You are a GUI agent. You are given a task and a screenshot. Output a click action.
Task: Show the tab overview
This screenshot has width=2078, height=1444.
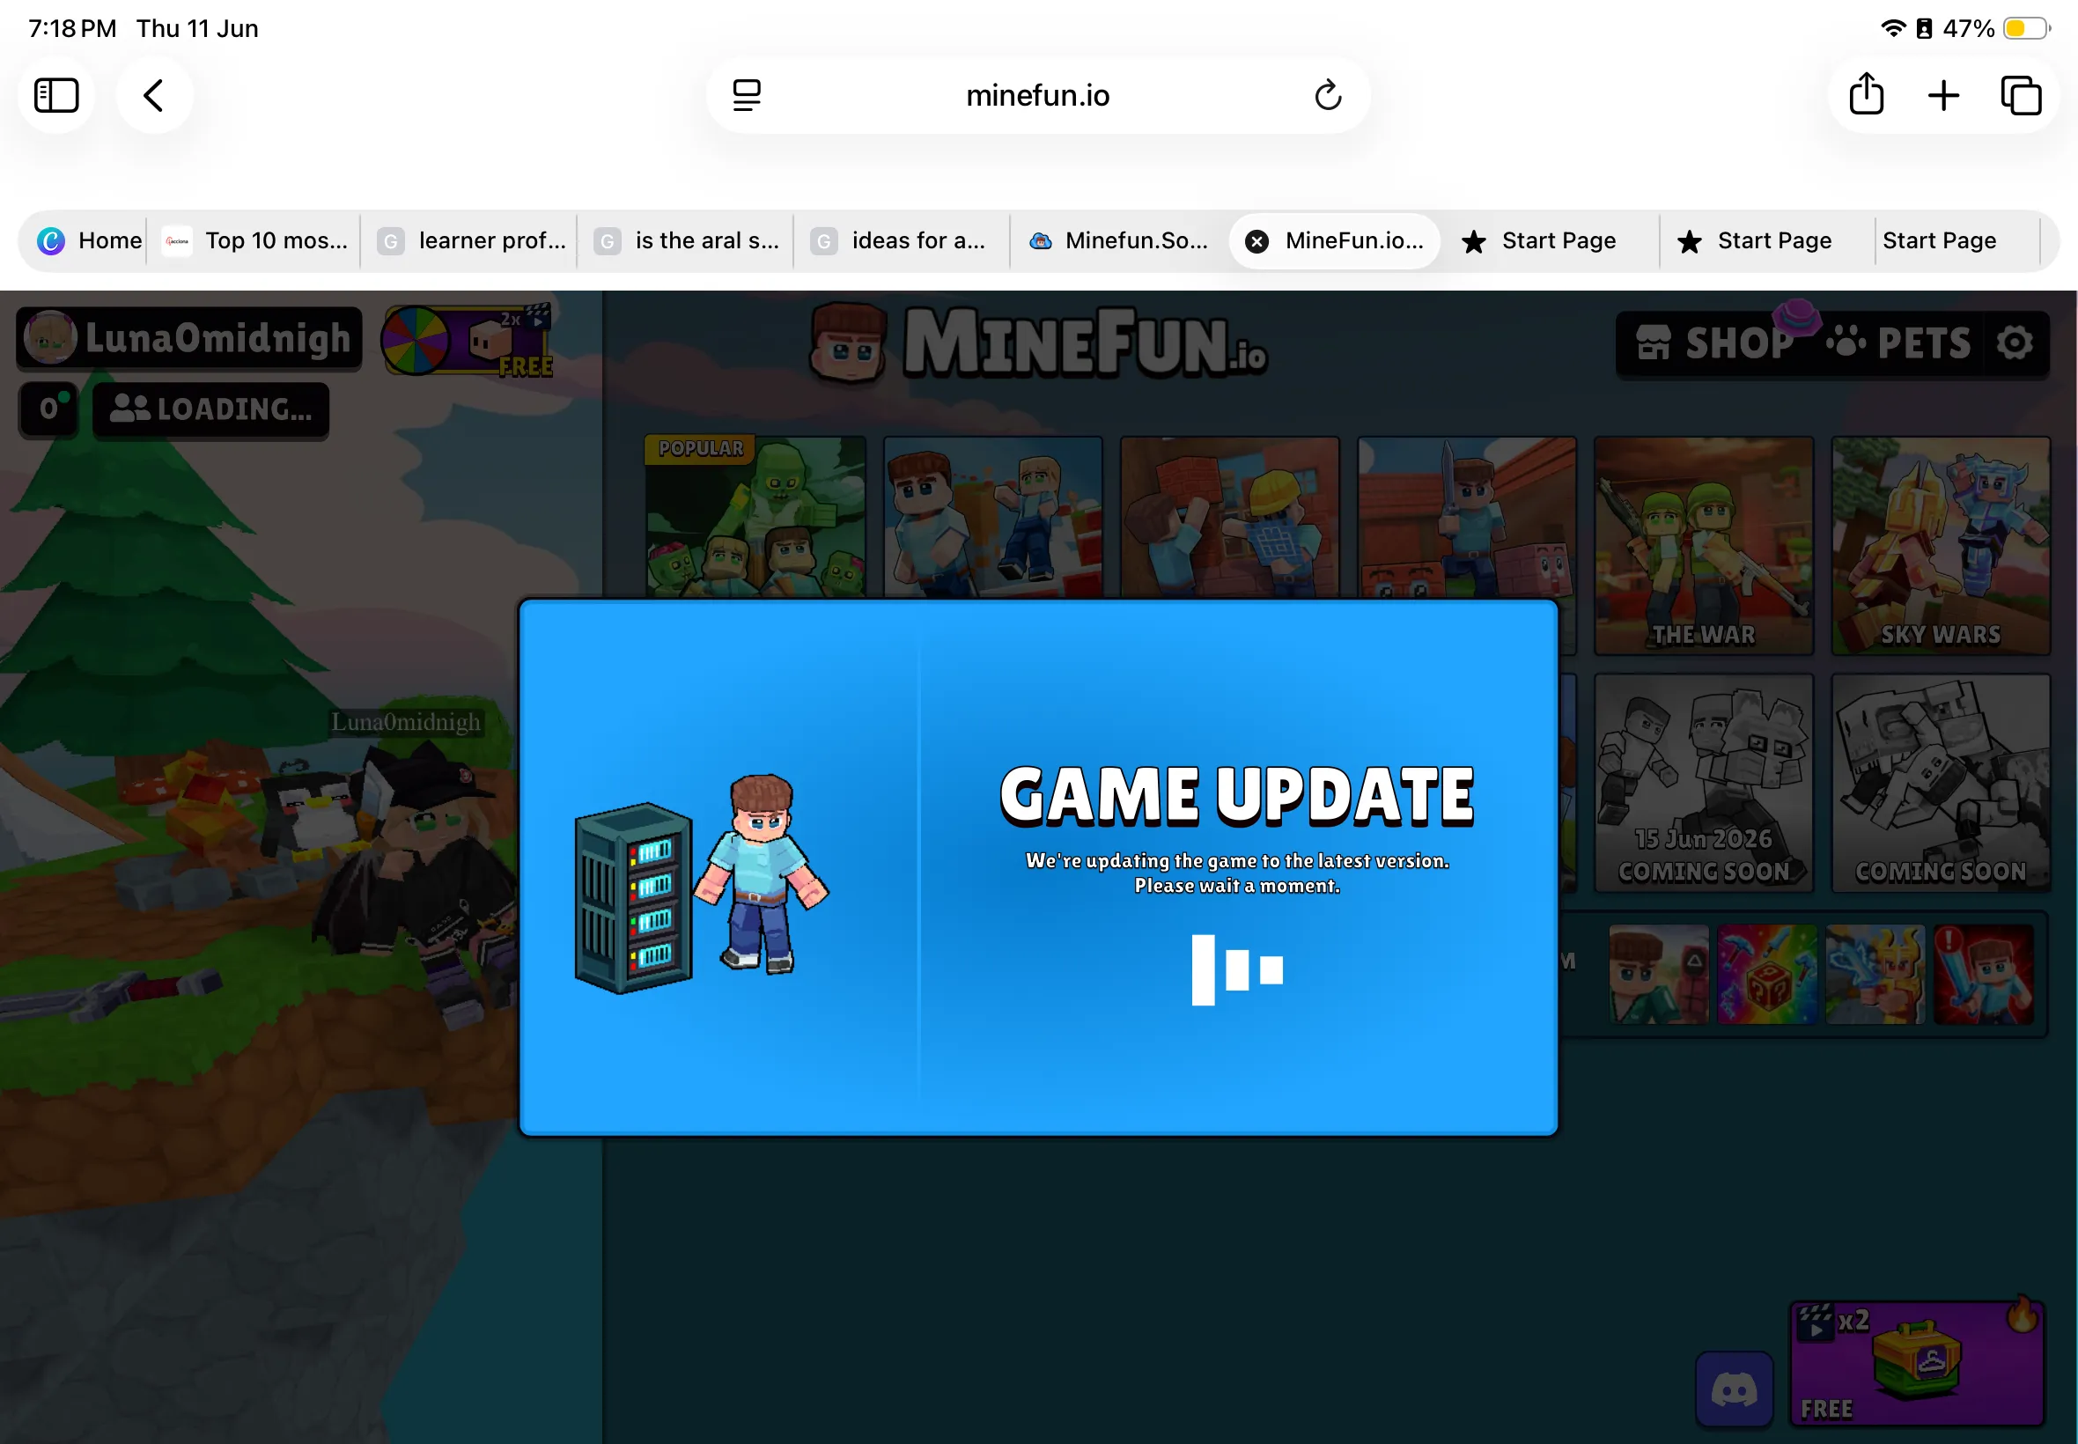(x=2020, y=95)
